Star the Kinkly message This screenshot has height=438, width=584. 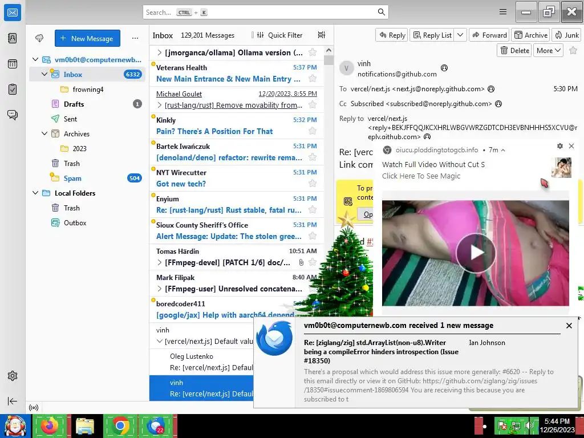point(313,131)
